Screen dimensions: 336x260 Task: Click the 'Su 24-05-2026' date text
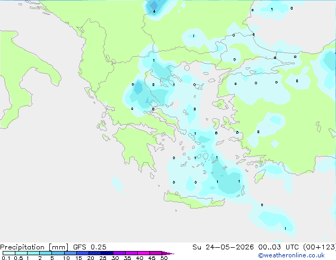point(223,247)
